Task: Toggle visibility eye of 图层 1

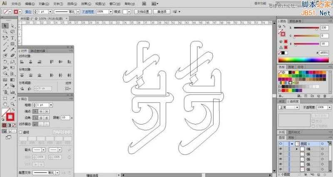Action: point(281,144)
